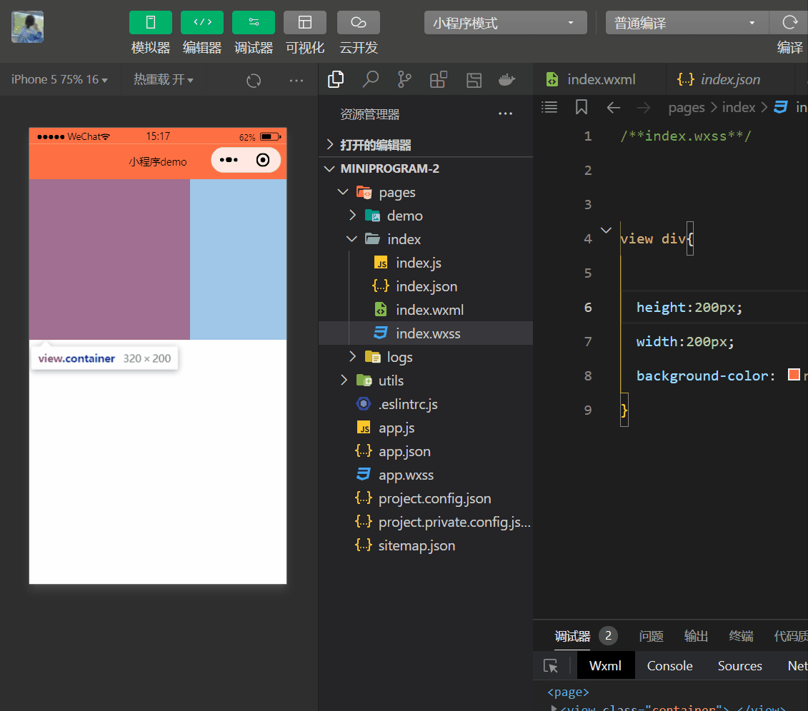Navigate back with left arrow

(x=613, y=108)
